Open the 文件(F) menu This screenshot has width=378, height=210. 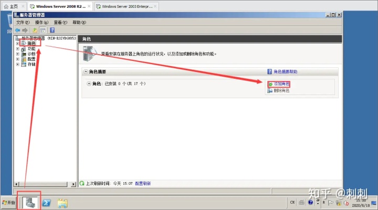[23, 23]
